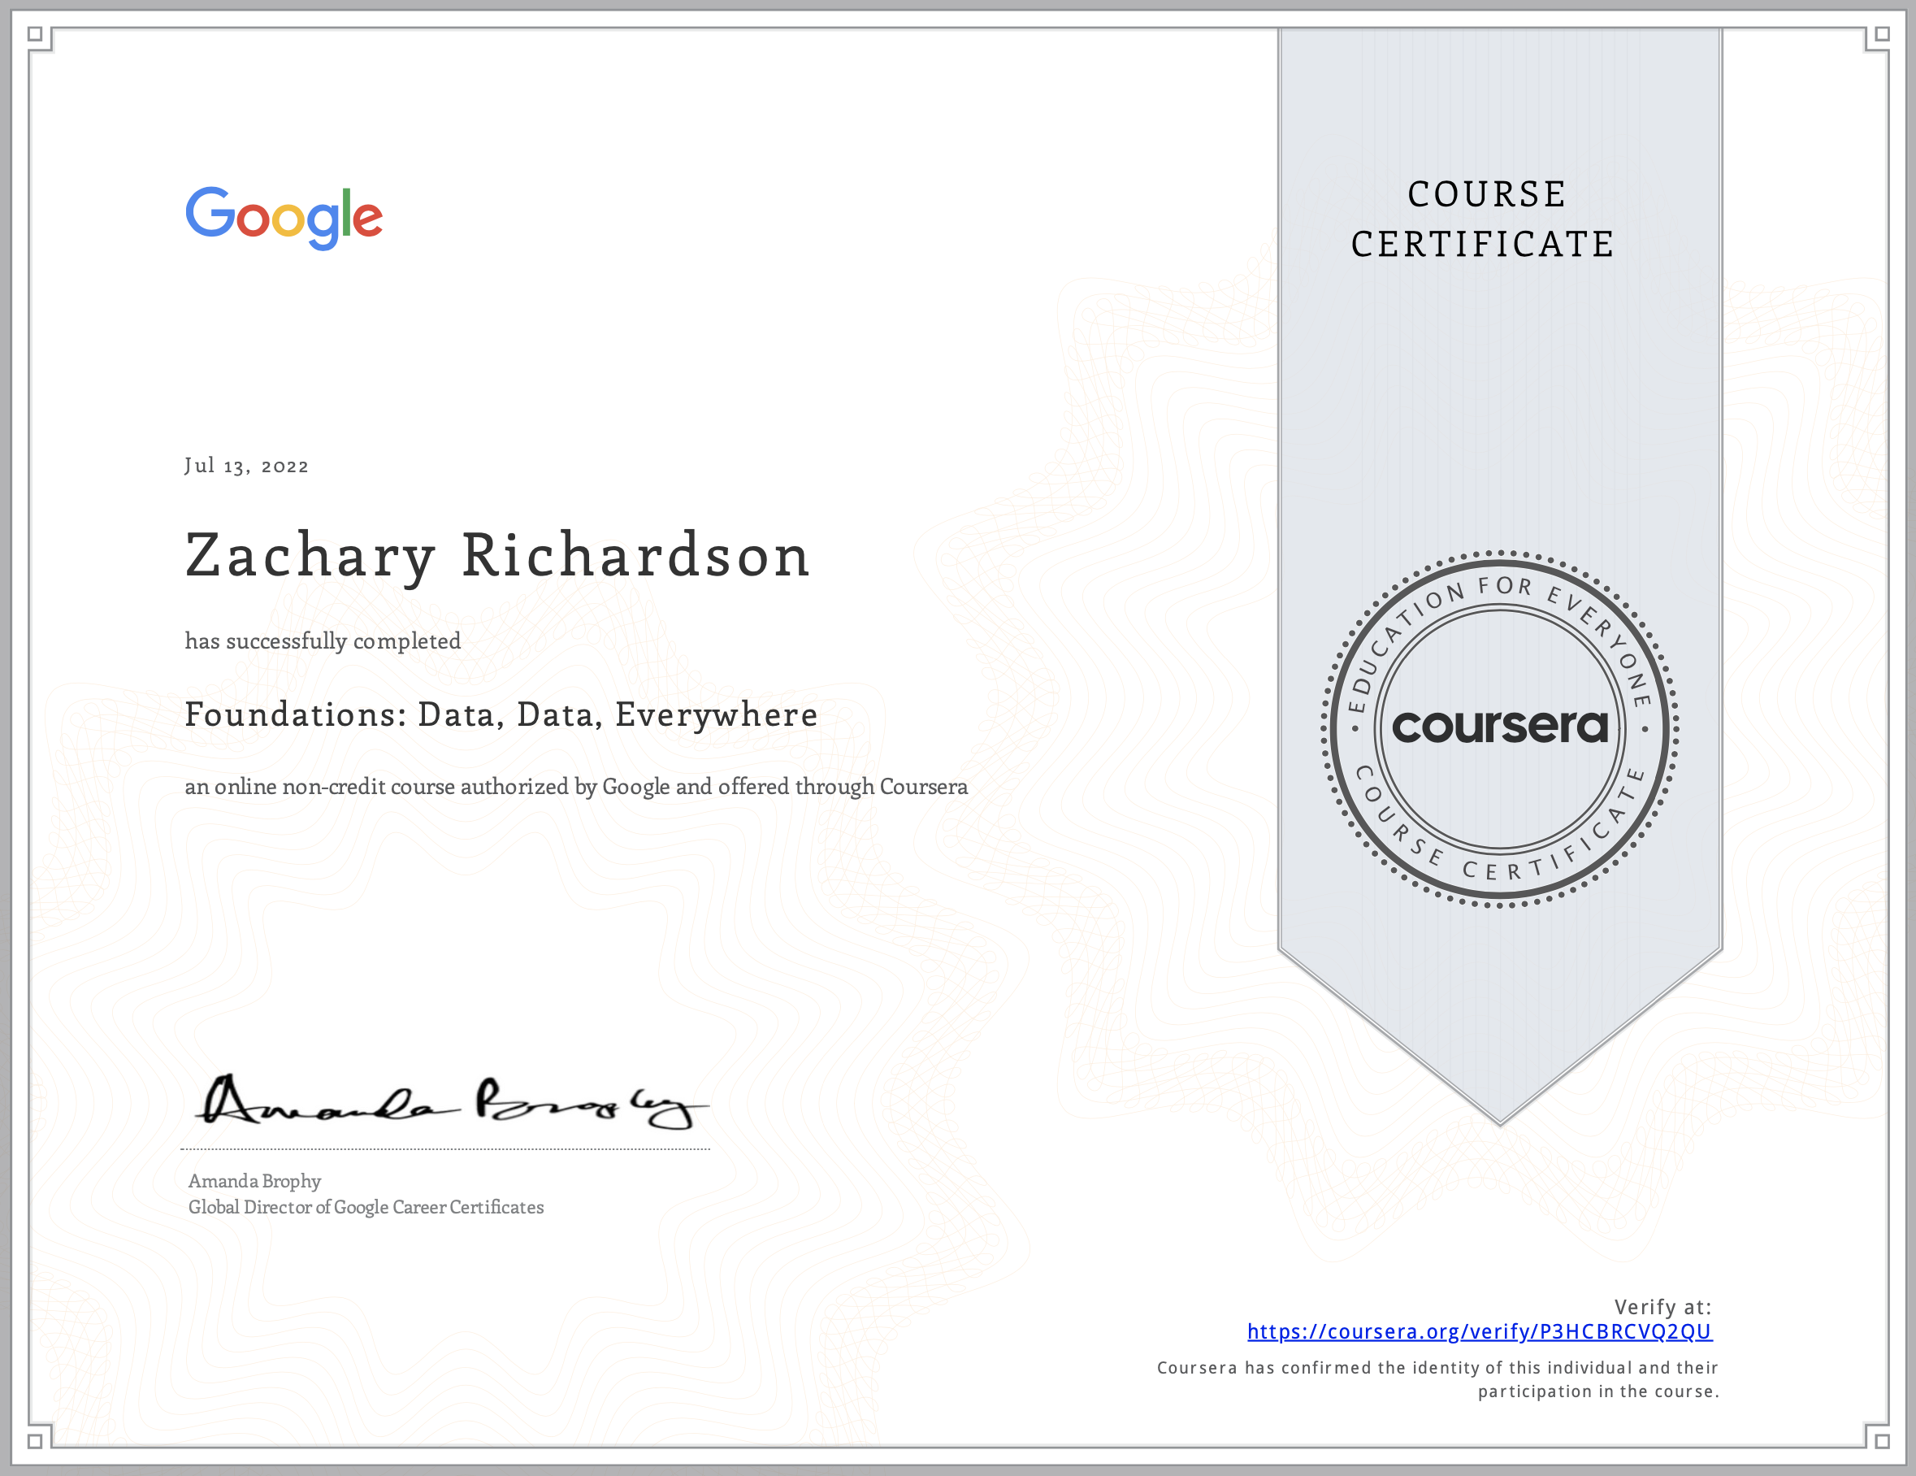Click the 'Verify at:' label
The height and width of the screenshot is (1476, 1916).
[x=1662, y=1308]
